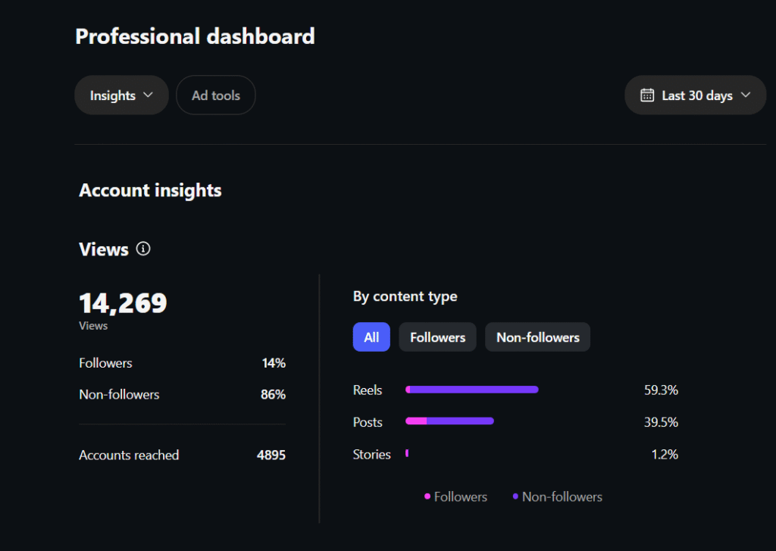This screenshot has width=776, height=551.
Task: Click the info icon next to Views
Action: [x=143, y=249]
